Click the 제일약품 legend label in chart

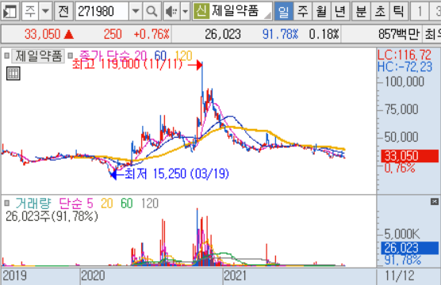click(x=38, y=55)
